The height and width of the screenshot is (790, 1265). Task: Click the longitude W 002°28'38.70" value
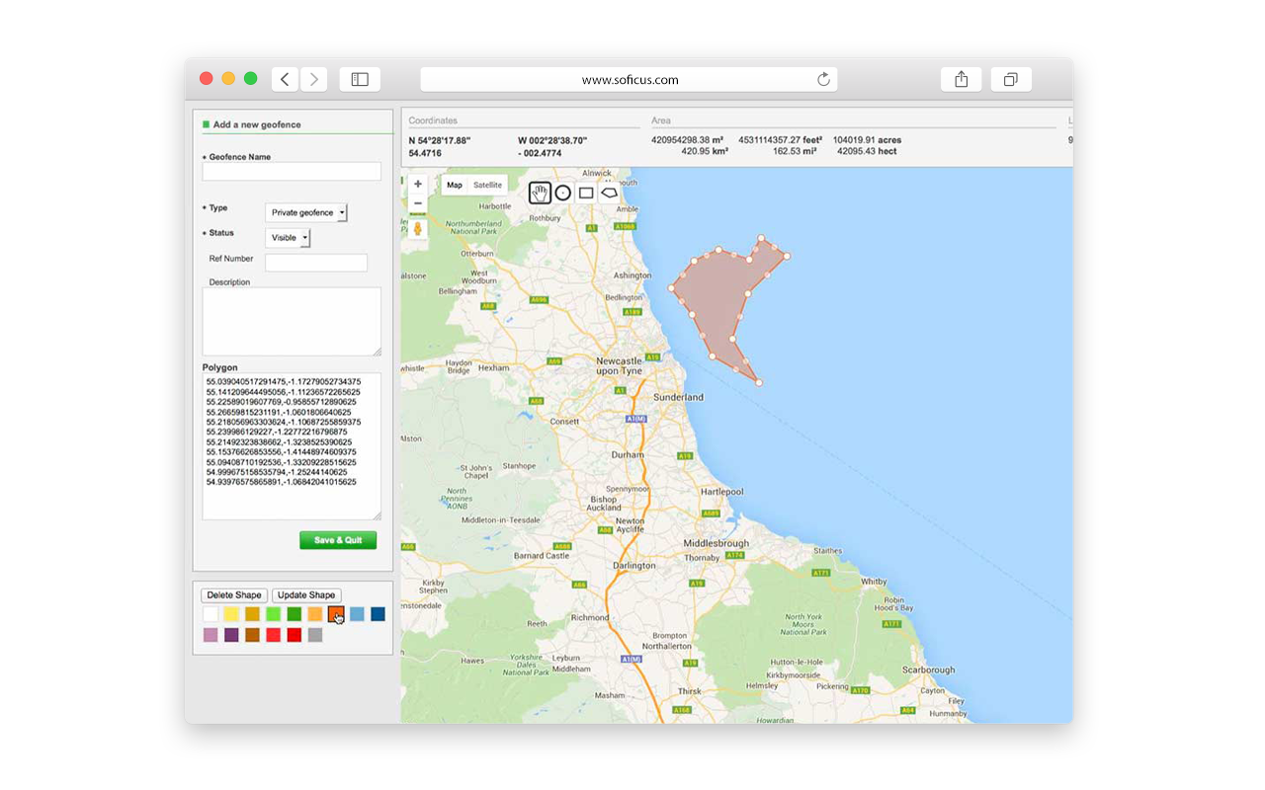tap(552, 140)
